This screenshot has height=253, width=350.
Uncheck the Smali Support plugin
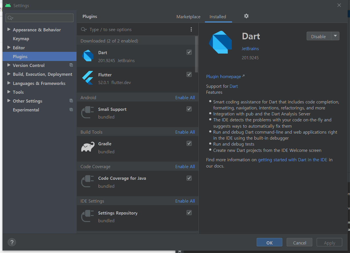click(x=189, y=109)
